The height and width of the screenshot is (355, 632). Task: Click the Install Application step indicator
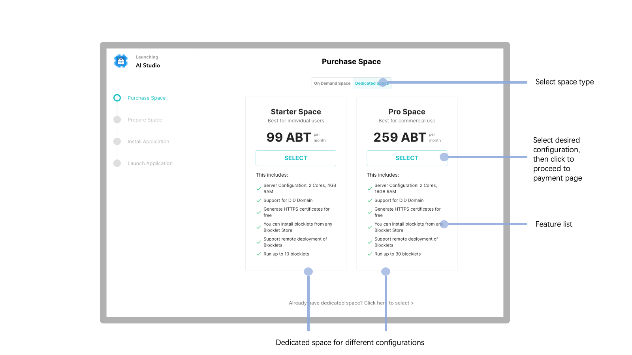coord(117,142)
